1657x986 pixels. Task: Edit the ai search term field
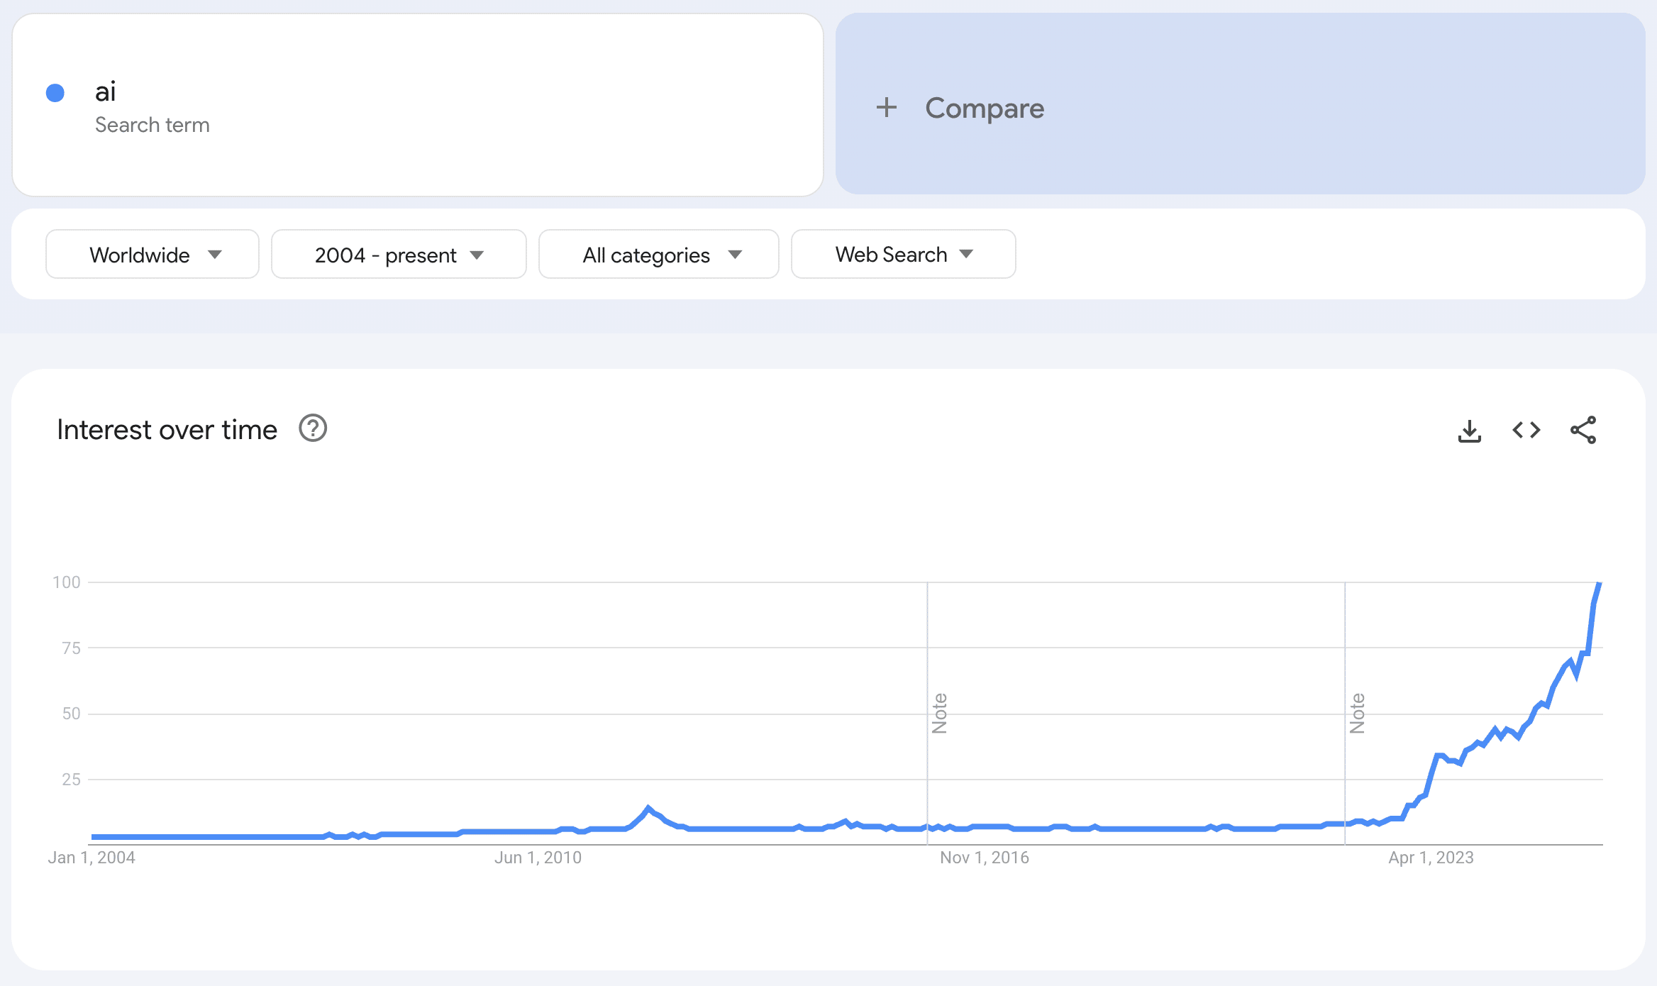pyautogui.click(x=106, y=92)
